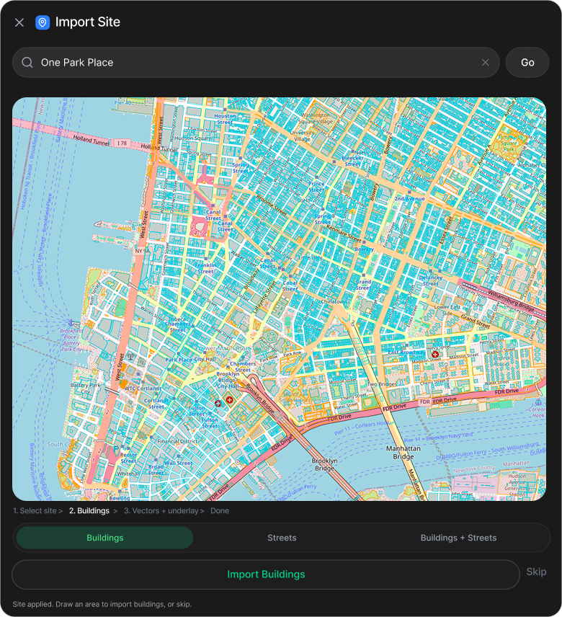Close the Import Site dialog
562x617 pixels.
click(19, 22)
